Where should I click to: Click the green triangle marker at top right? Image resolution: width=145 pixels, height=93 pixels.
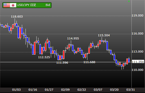click(129, 1)
